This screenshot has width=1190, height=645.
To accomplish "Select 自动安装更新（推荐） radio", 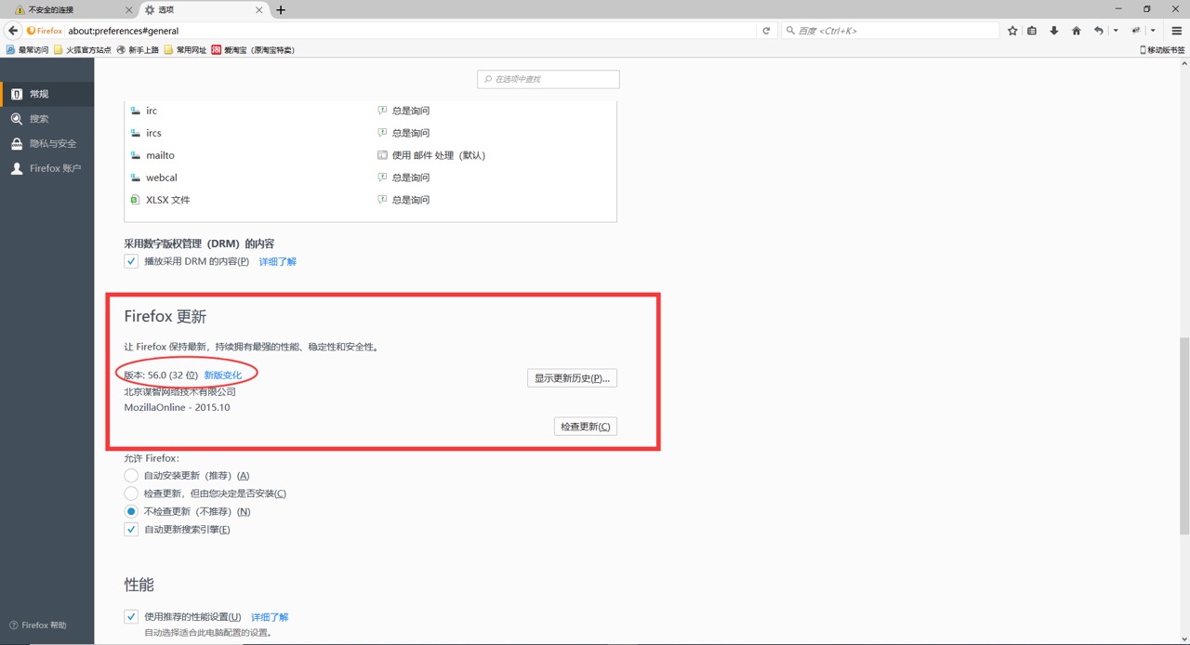I will [131, 475].
